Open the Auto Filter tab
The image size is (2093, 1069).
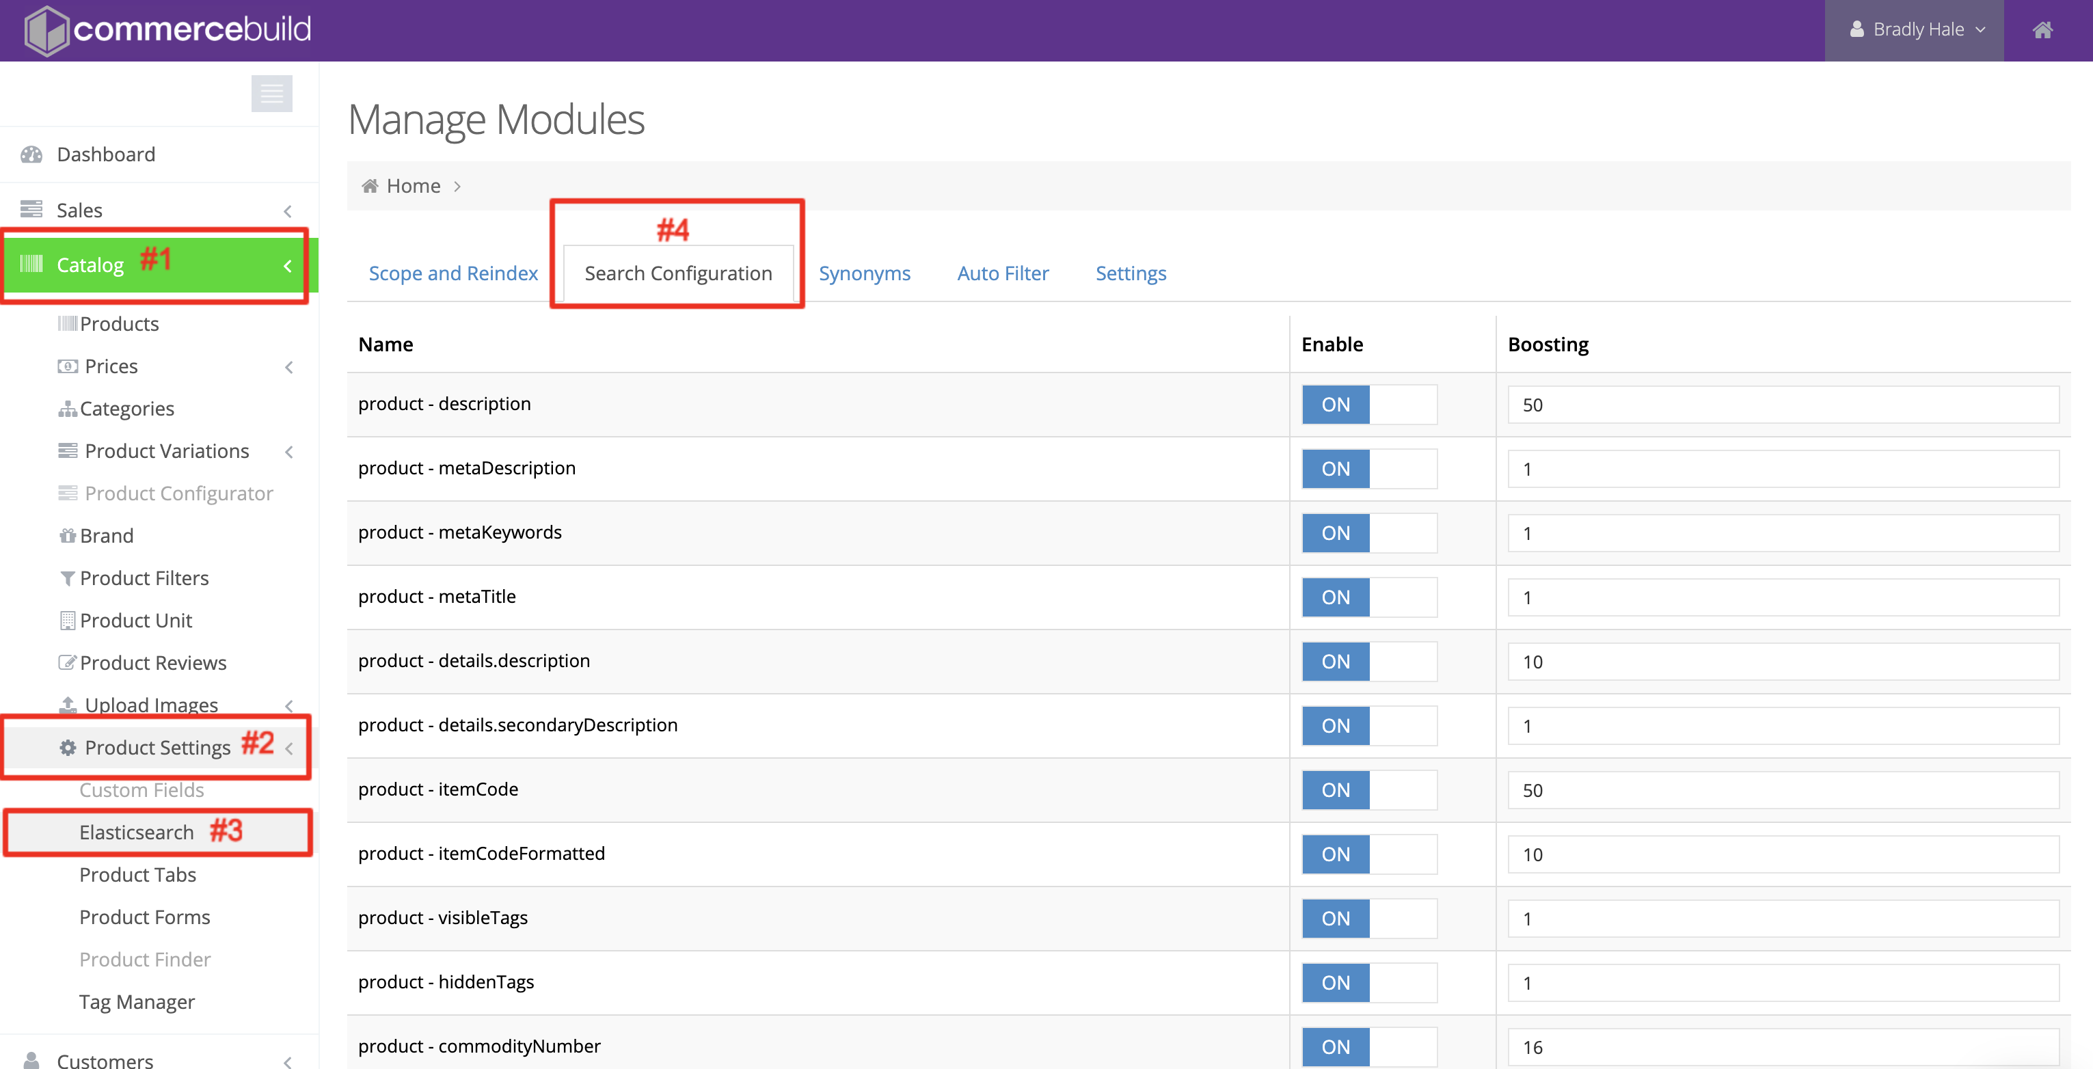pos(1002,273)
